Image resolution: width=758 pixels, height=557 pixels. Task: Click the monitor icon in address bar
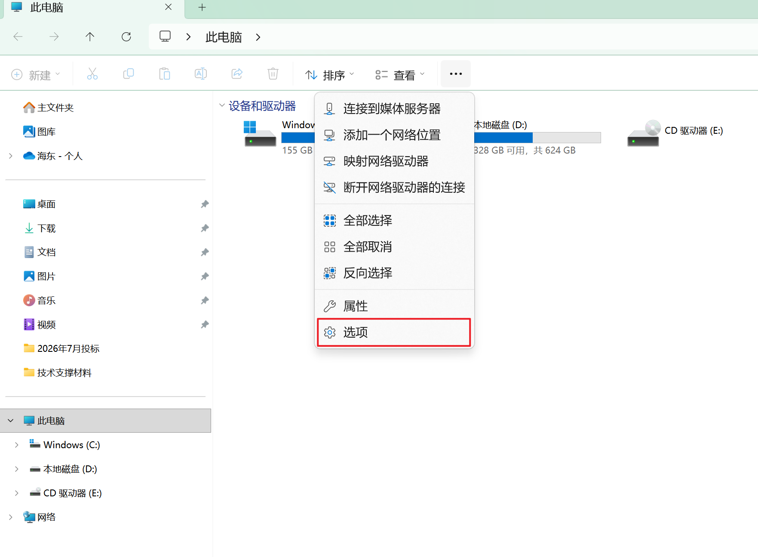click(x=165, y=36)
